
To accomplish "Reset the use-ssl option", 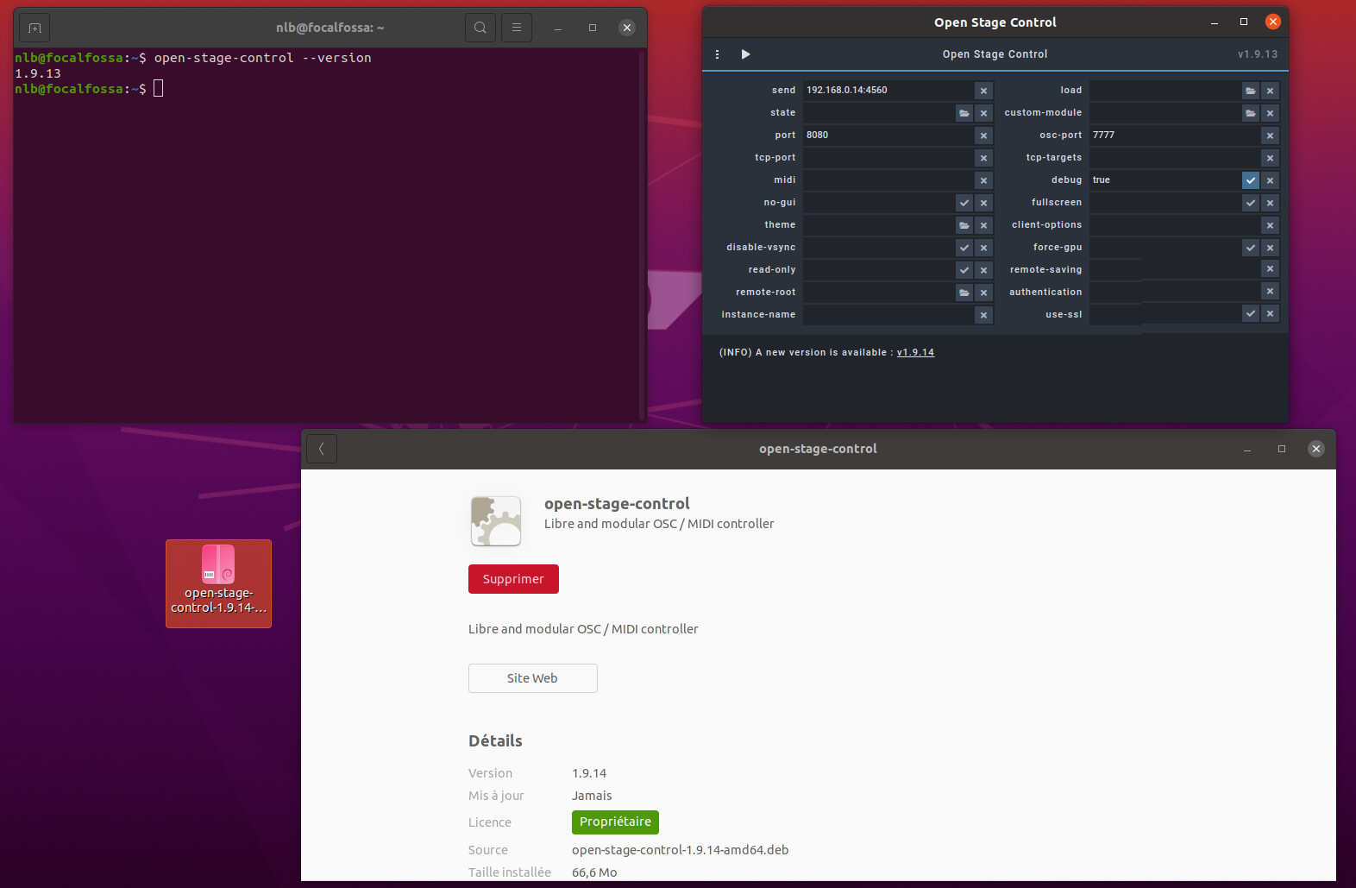I will tap(1270, 314).
